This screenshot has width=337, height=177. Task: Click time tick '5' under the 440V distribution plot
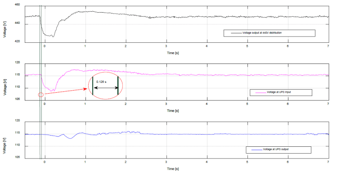tap(247, 46)
